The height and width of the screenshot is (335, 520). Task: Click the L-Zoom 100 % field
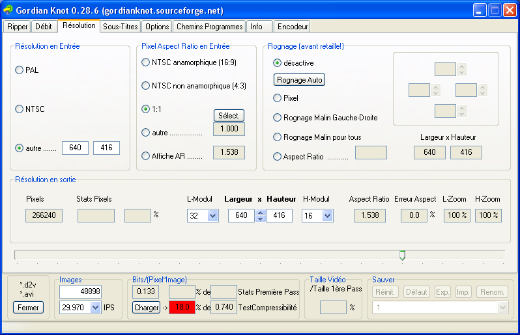tap(457, 215)
